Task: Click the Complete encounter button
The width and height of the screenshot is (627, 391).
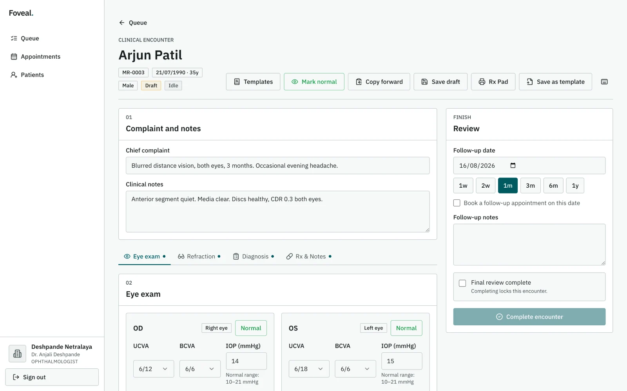Action: (x=529, y=317)
